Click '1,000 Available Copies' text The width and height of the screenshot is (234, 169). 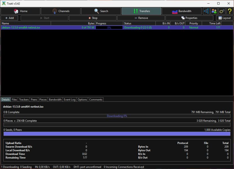click(217, 130)
